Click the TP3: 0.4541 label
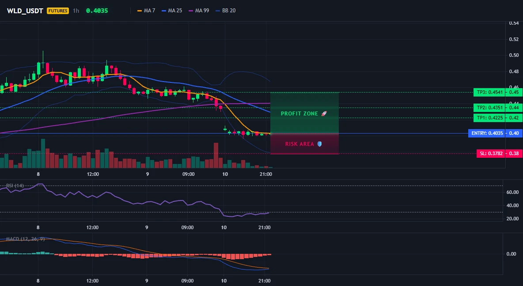The image size is (523, 286). (489, 92)
